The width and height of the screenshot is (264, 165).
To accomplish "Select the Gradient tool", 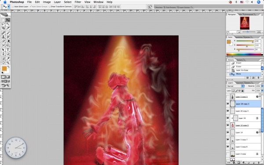I will [x=8, y=41].
